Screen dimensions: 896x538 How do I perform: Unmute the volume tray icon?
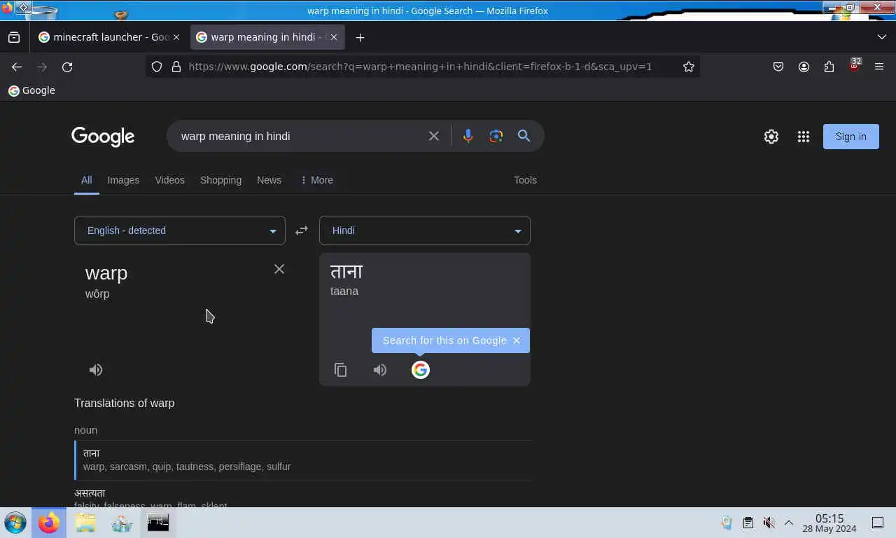(x=769, y=523)
